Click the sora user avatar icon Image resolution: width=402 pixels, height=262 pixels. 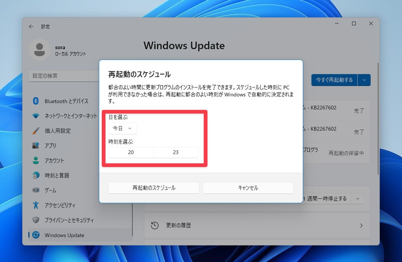point(40,50)
